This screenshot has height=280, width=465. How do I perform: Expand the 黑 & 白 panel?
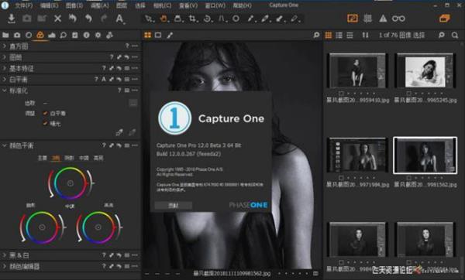tap(5, 254)
